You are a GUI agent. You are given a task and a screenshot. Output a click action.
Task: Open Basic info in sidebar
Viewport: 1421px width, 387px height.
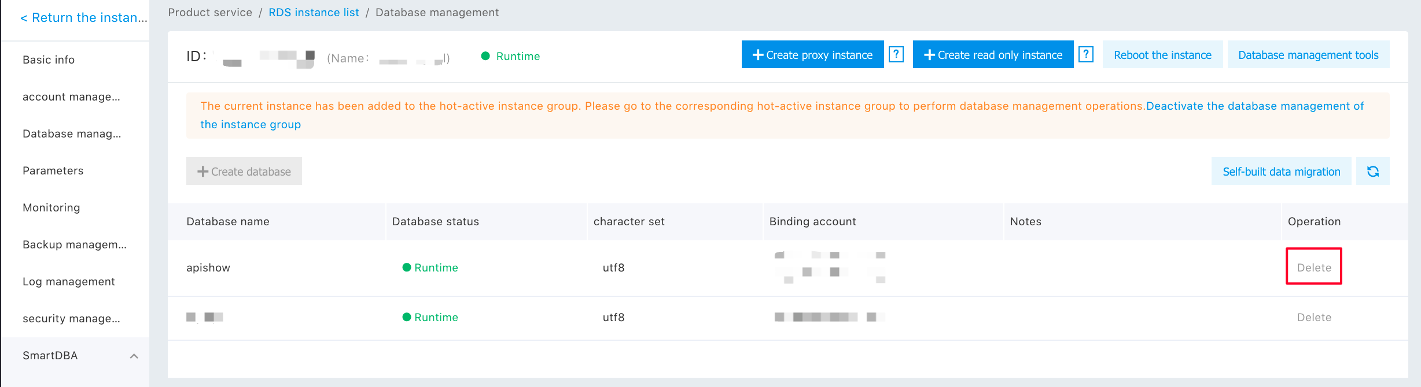tap(49, 60)
